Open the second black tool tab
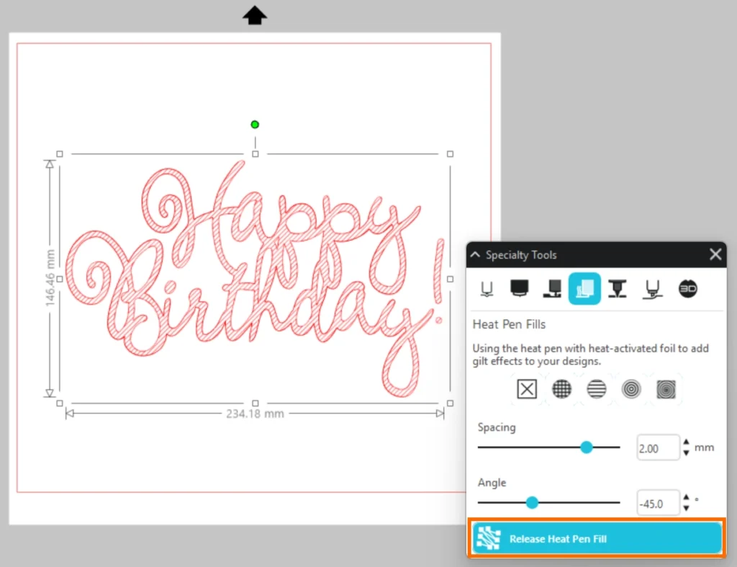The height and width of the screenshot is (567, 737). (x=519, y=289)
